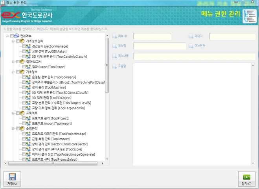The height and width of the screenshot is (189, 259).
Task: Click the icon beside ToolTargetAdmin item
Action: tap(28, 108)
